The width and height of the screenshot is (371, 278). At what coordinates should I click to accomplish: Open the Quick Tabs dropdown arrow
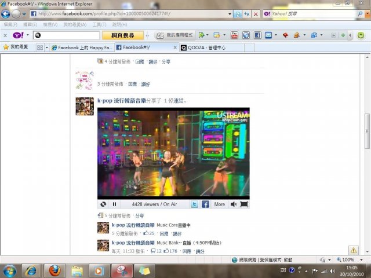coord(46,47)
